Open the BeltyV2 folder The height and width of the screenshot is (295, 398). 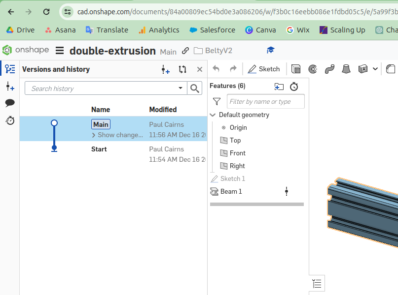213,51
